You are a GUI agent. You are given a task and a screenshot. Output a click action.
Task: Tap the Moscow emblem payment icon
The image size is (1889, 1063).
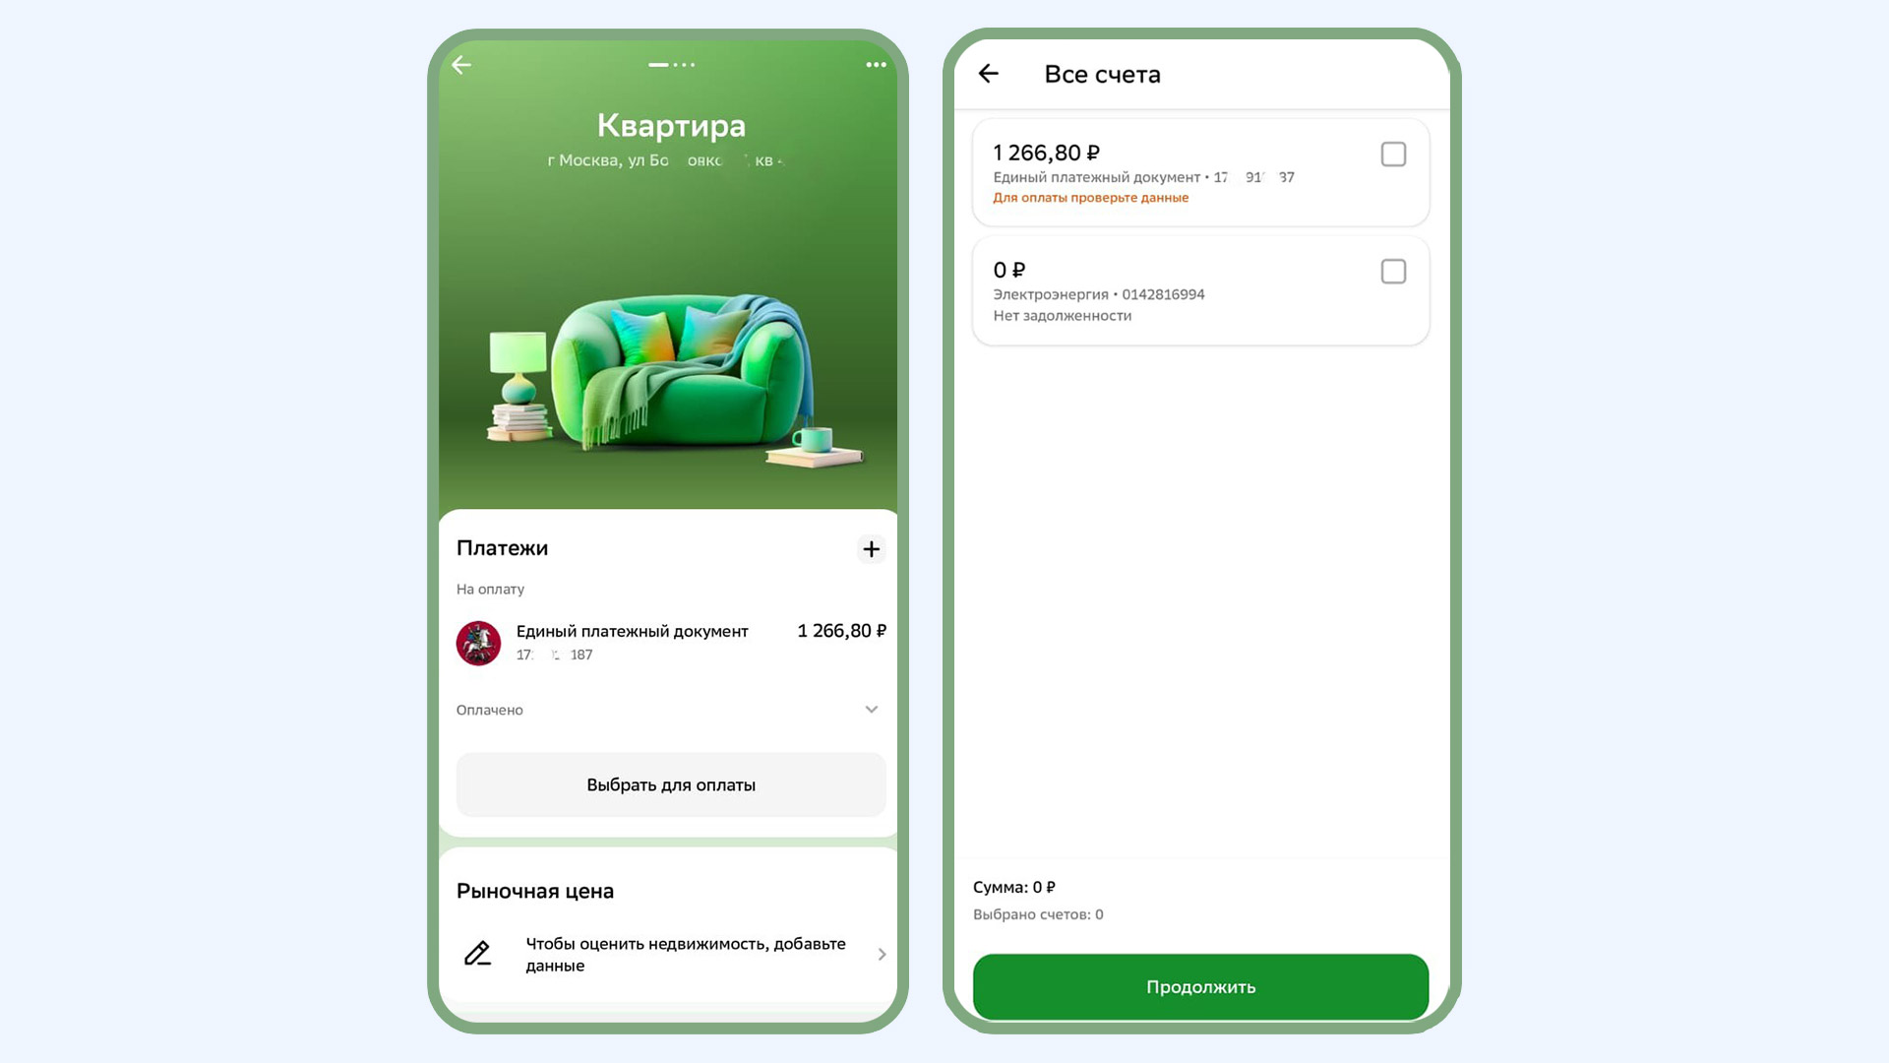click(x=478, y=643)
